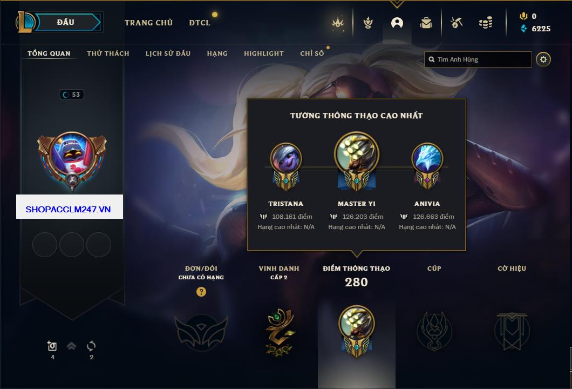This screenshot has width=572, height=389.
Task: Open the HẠNG tab
Action: [x=217, y=53]
